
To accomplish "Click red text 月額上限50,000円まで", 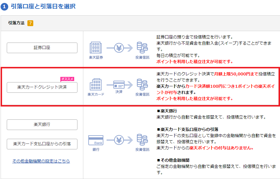I will (236, 74).
